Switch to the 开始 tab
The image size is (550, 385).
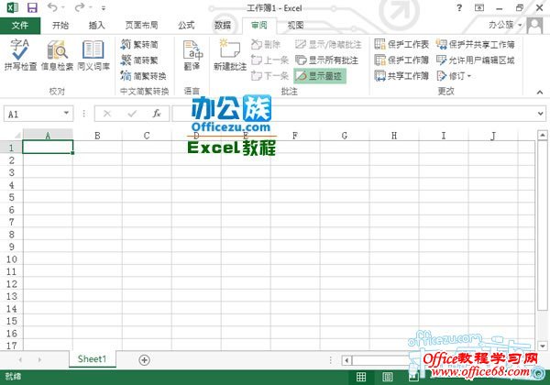tap(60, 26)
